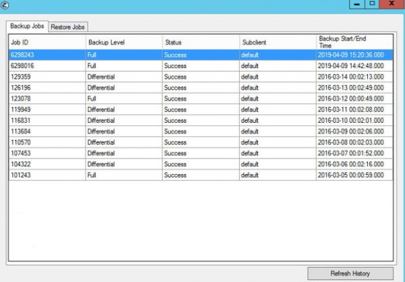Select the Backup Jobs tab

click(28, 26)
